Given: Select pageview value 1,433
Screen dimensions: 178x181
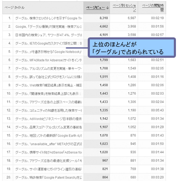Looking at the screenshot, I should [x=104, y=102].
